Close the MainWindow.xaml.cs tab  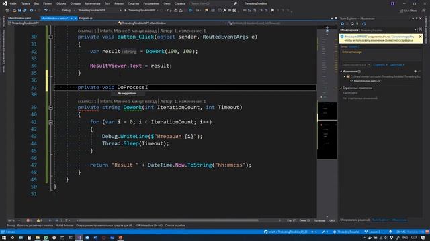coord(75,18)
